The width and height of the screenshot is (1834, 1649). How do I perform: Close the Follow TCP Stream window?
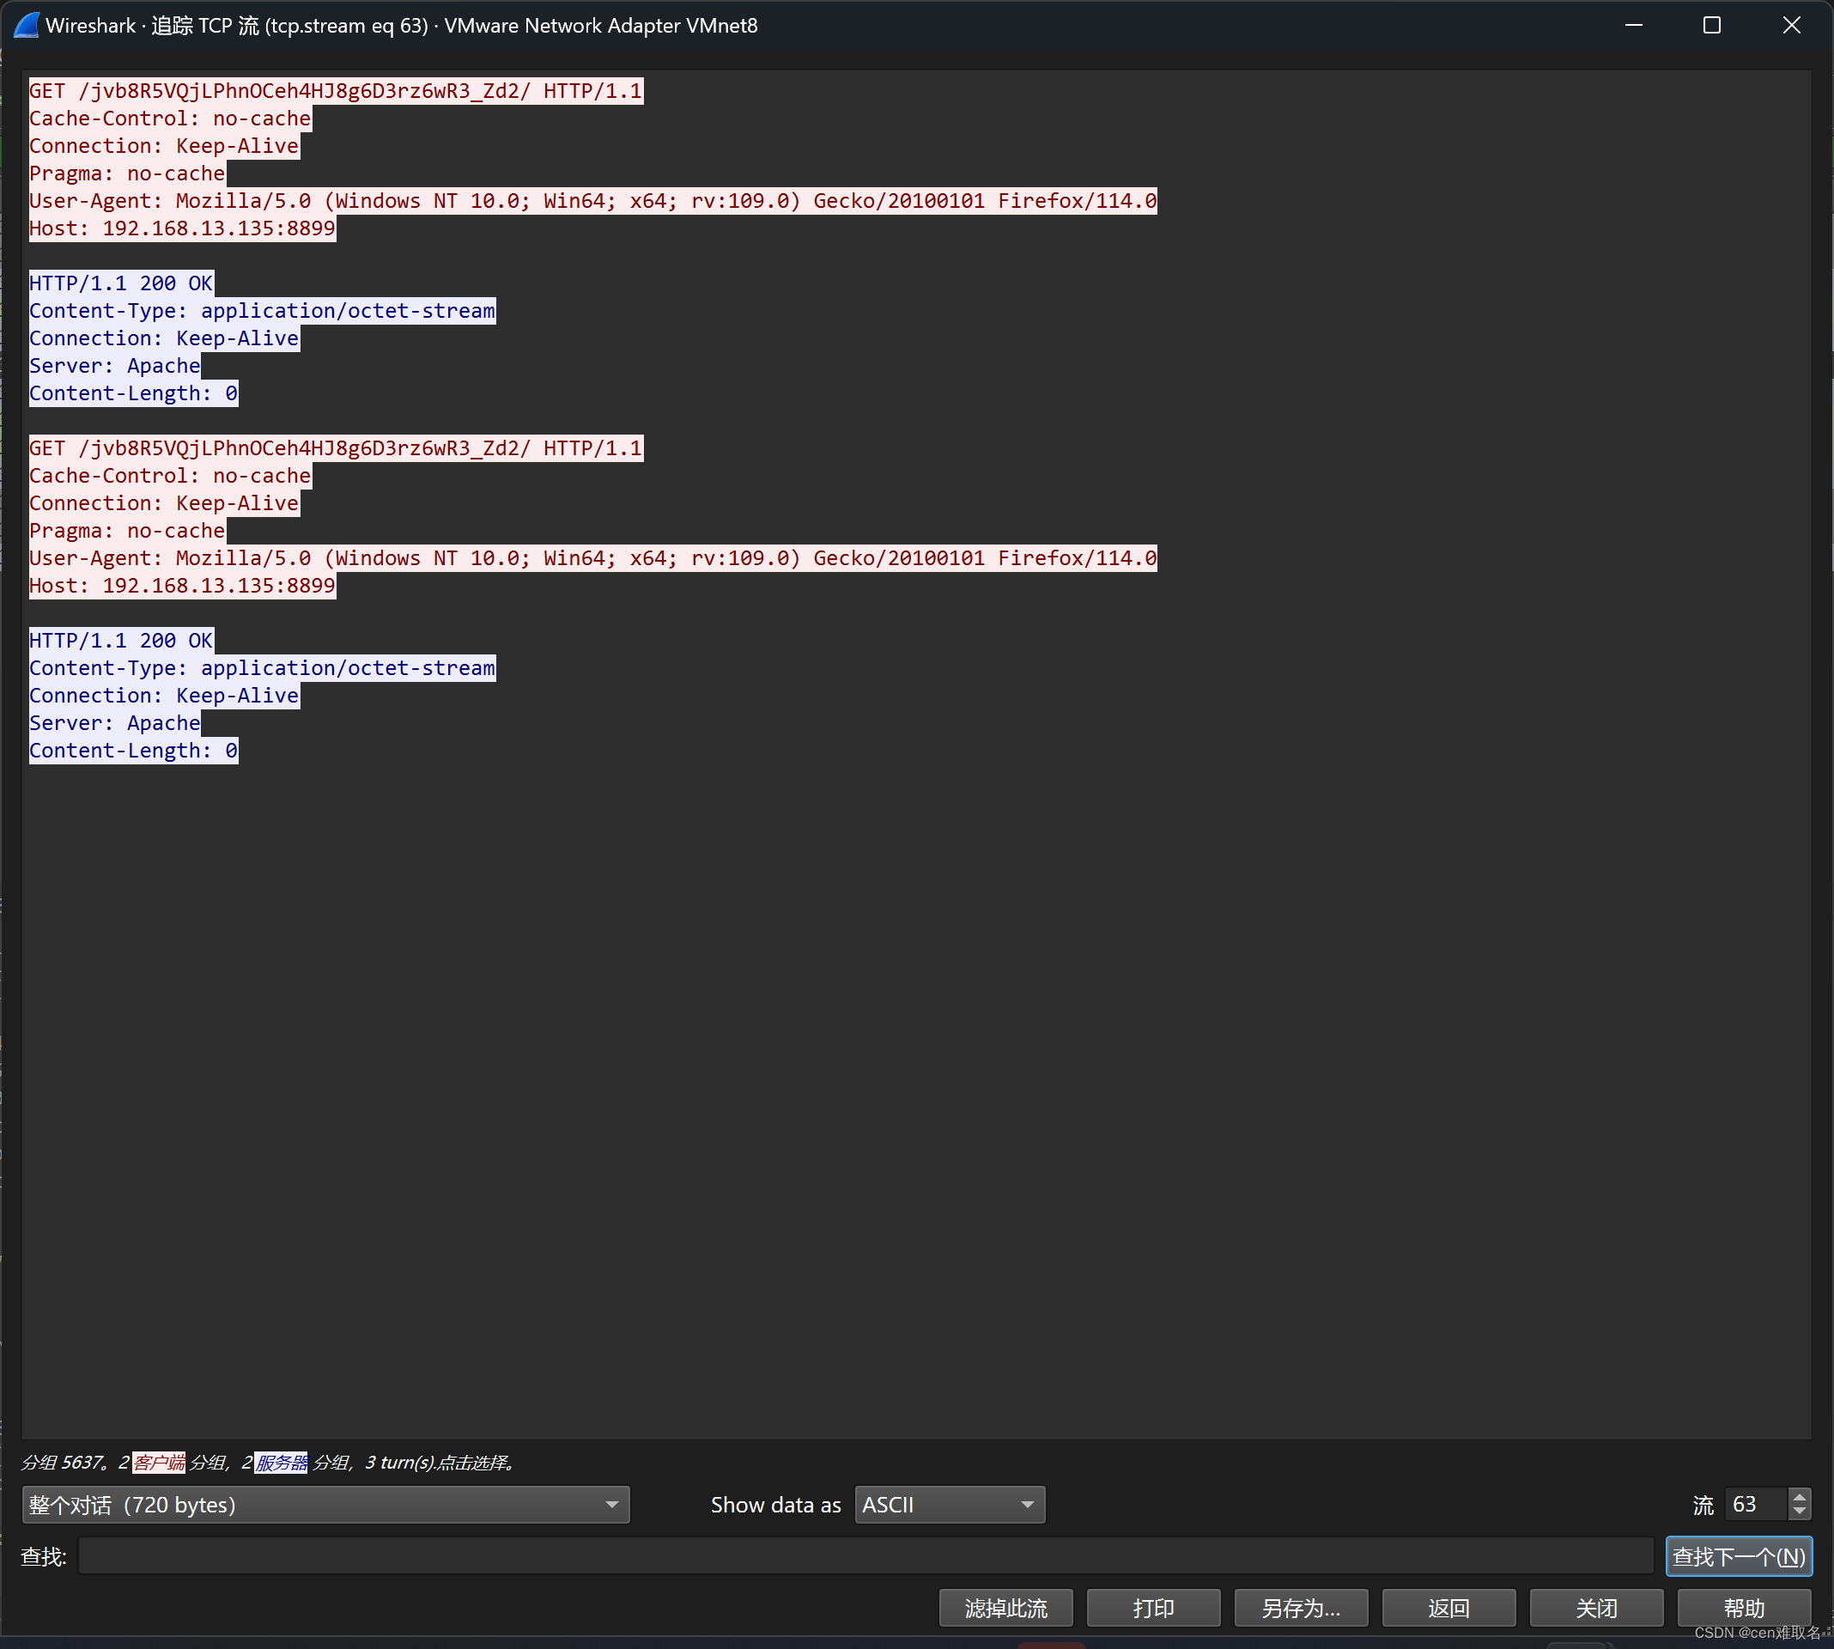pos(1790,26)
